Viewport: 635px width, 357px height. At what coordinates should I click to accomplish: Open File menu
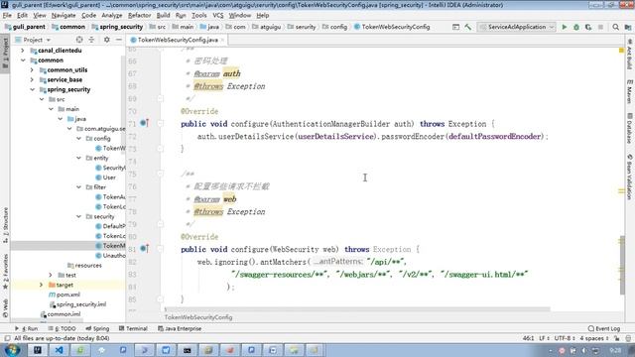pos(7,16)
